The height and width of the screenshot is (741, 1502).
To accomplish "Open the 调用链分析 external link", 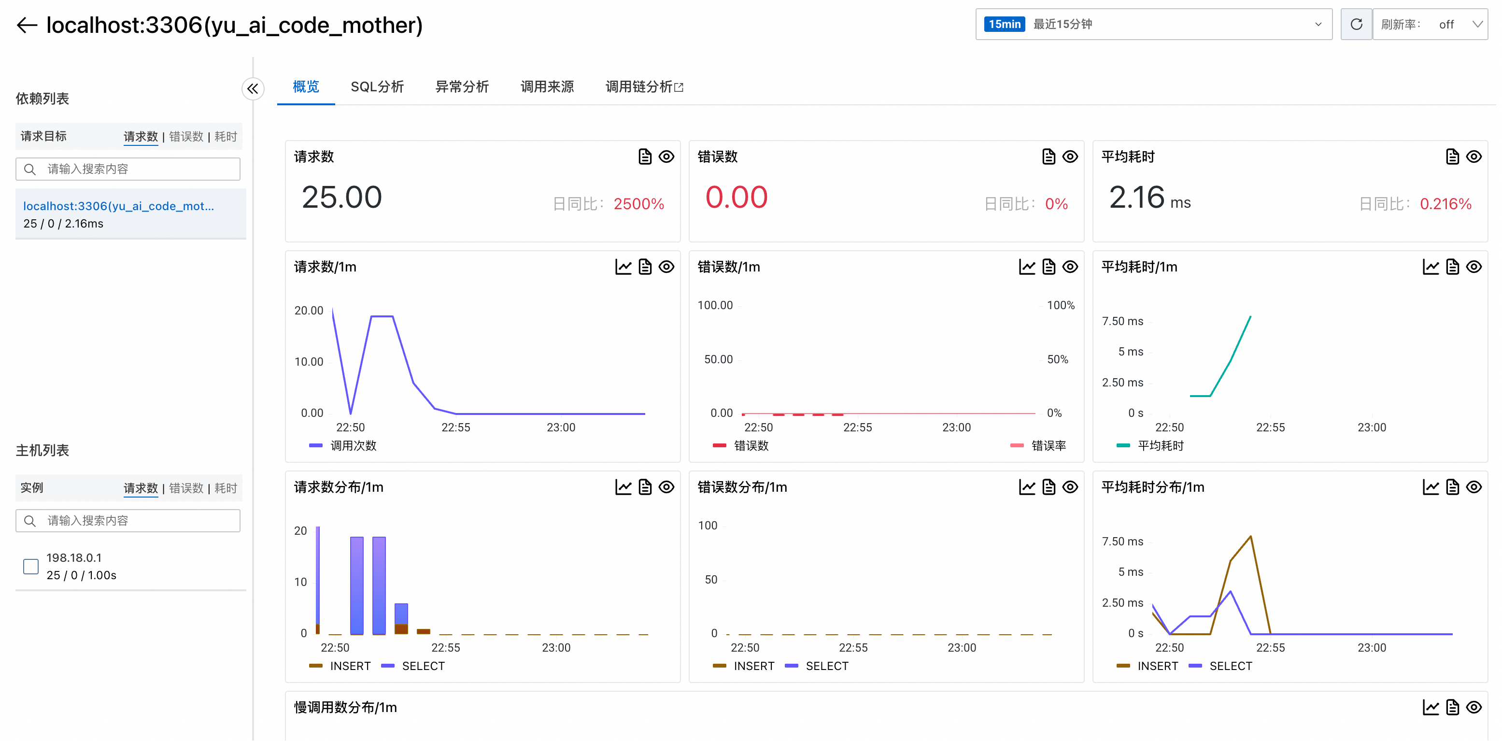I will [x=644, y=87].
